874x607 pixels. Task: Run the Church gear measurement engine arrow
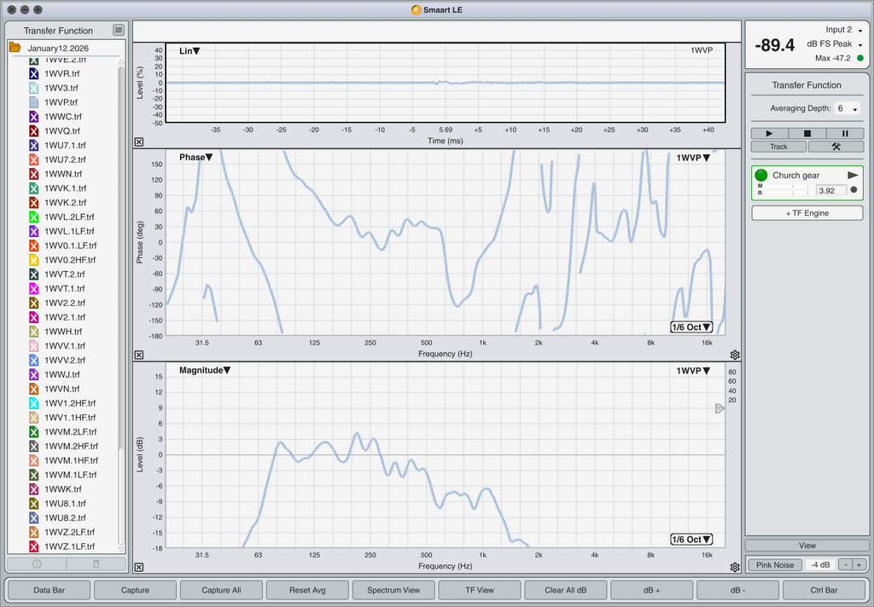[852, 175]
